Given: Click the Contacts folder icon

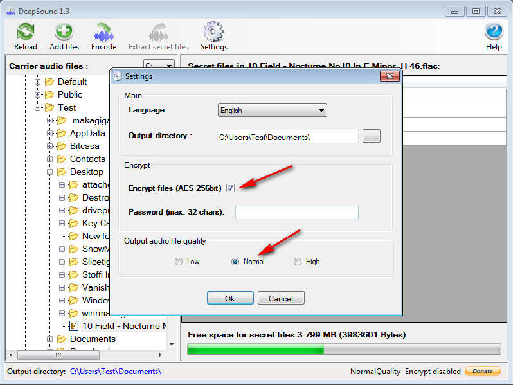Looking at the screenshot, I should [62, 159].
